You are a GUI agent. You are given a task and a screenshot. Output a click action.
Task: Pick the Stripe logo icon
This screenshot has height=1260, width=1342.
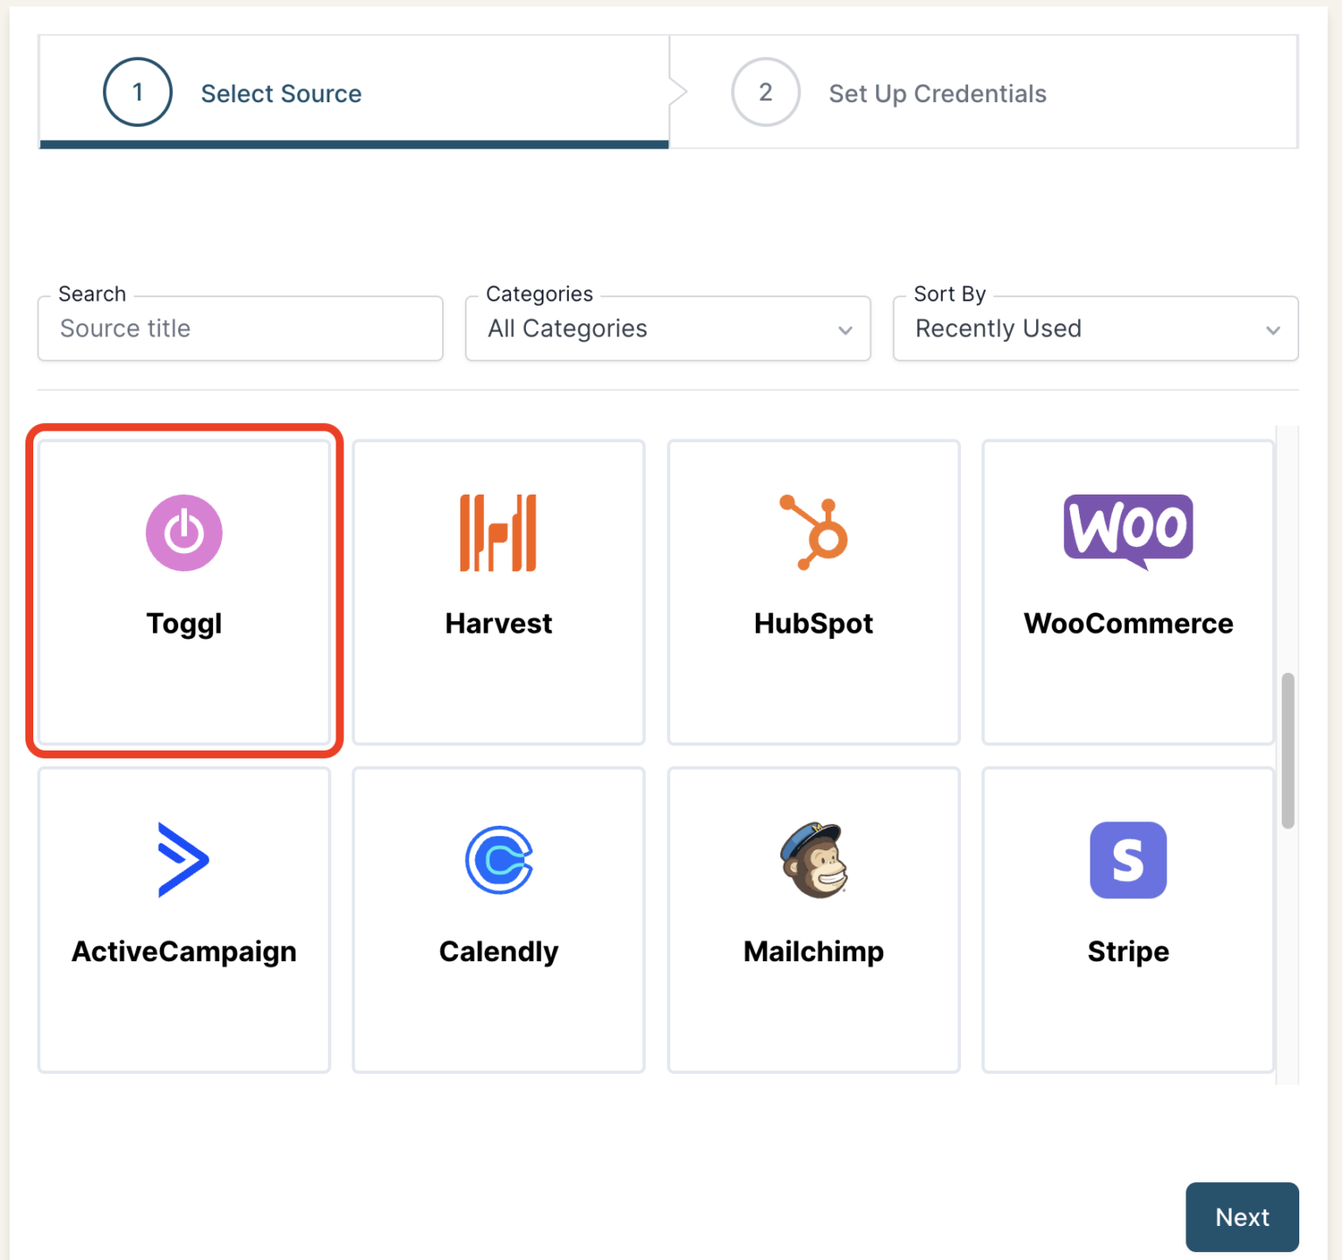pos(1128,861)
